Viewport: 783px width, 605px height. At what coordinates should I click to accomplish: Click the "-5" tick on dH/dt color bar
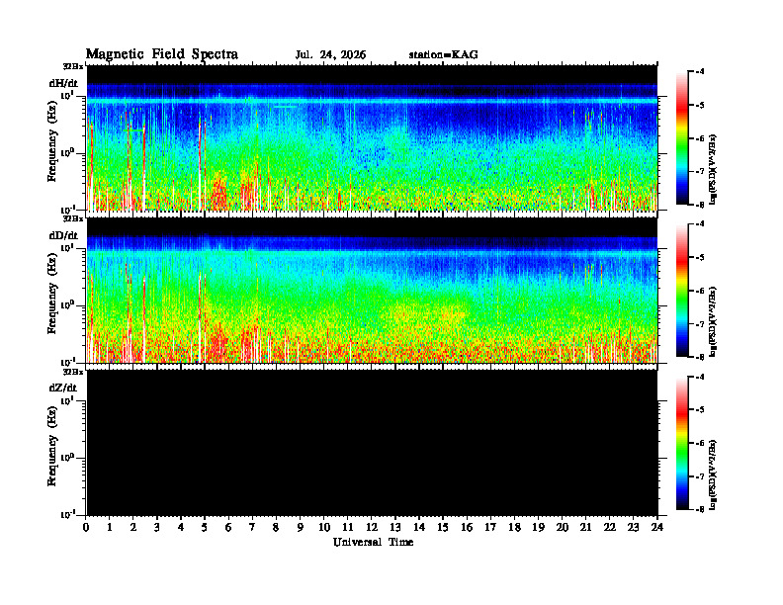[700, 105]
